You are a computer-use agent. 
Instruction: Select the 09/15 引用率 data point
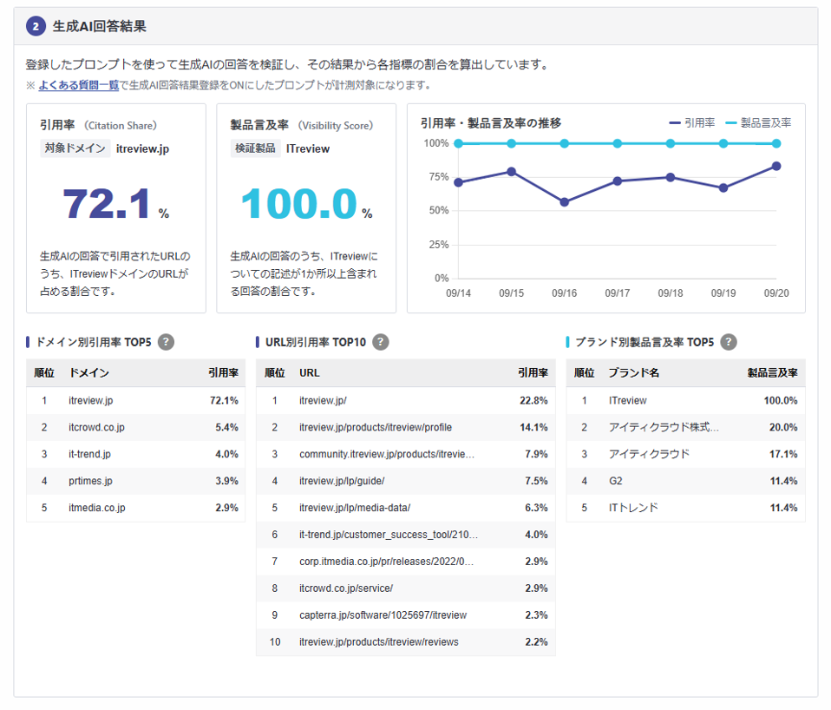(x=512, y=171)
